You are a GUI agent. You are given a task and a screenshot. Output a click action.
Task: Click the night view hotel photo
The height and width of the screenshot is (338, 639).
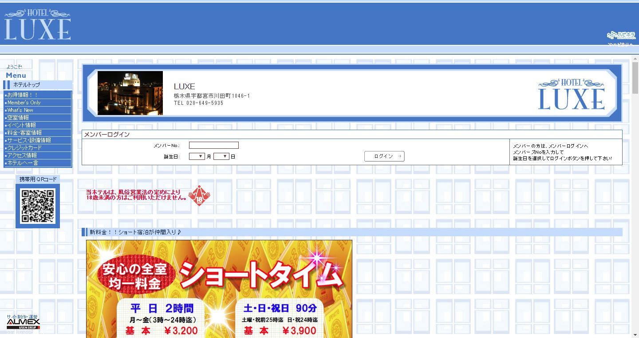(x=130, y=93)
